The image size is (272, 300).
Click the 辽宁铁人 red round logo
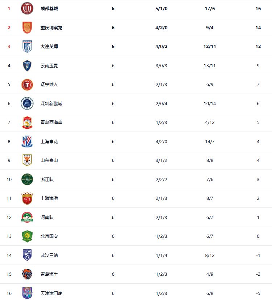(27, 85)
